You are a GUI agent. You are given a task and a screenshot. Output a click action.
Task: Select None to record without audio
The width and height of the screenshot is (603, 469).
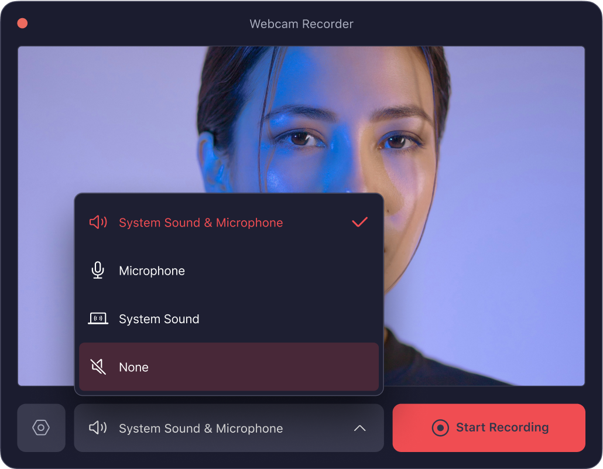134,367
